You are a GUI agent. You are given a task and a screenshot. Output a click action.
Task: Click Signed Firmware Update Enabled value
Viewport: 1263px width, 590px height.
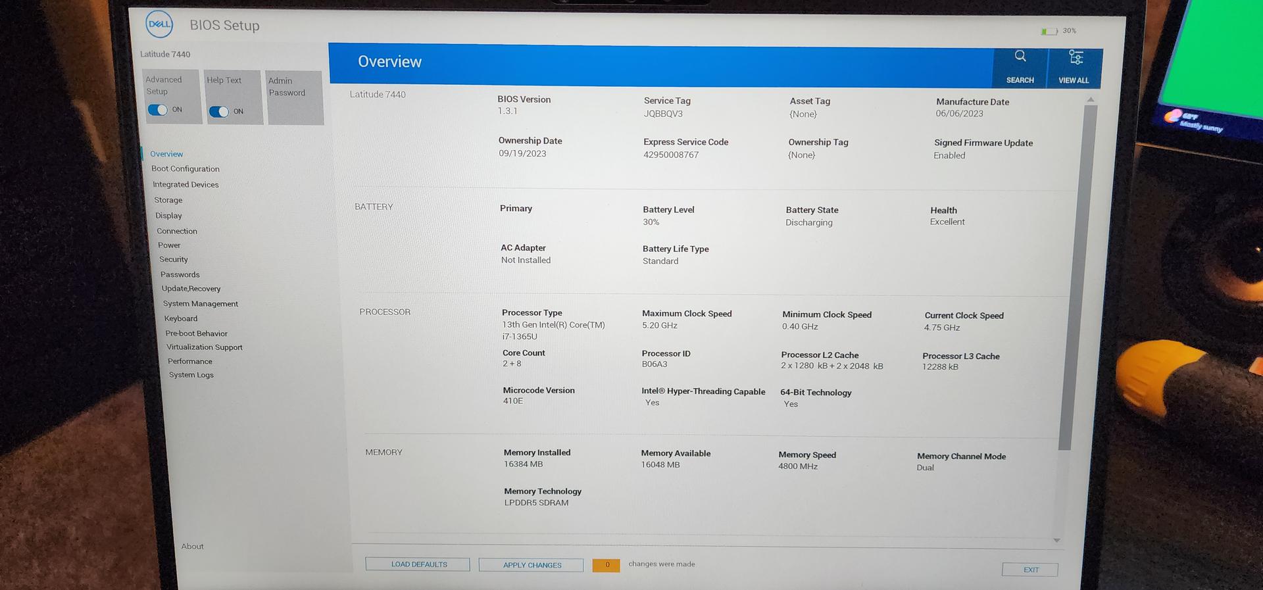click(x=949, y=155)
